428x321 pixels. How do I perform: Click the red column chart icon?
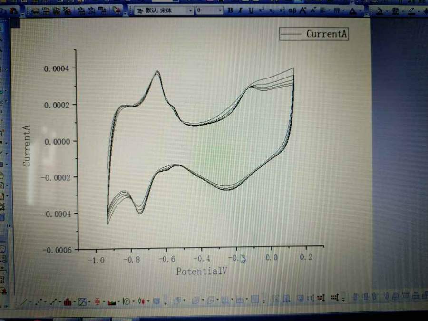68,302
